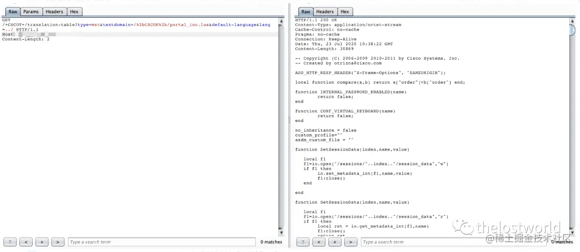Click 'function GetSessionData(index,name,value)' line
The height and width of the screenshot is (252, 580).
(352, 203)
